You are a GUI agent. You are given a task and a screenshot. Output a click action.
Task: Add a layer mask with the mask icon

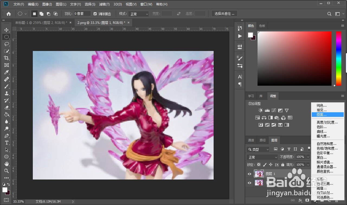pyautogui.click(x=307, y=200)
